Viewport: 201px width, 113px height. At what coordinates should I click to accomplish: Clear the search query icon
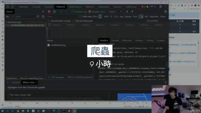(x=43, y=17)
